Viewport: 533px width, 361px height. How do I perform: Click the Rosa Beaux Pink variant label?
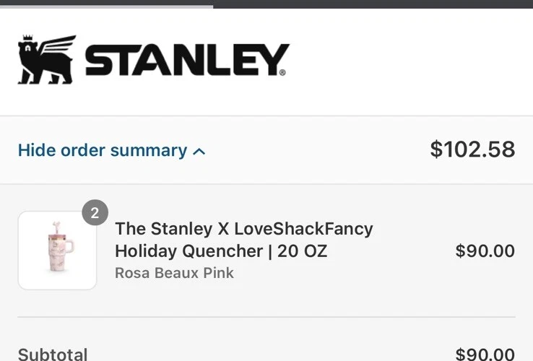[174, 273]
